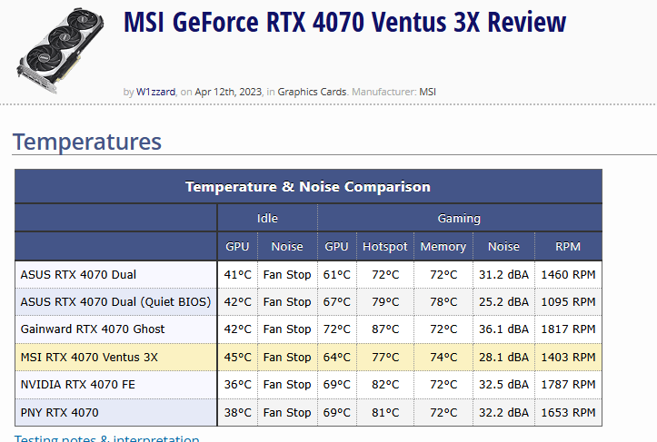Click the 28.1 dBA noise value
Viewport: 657px width, 442px height.
coord(503,357)
